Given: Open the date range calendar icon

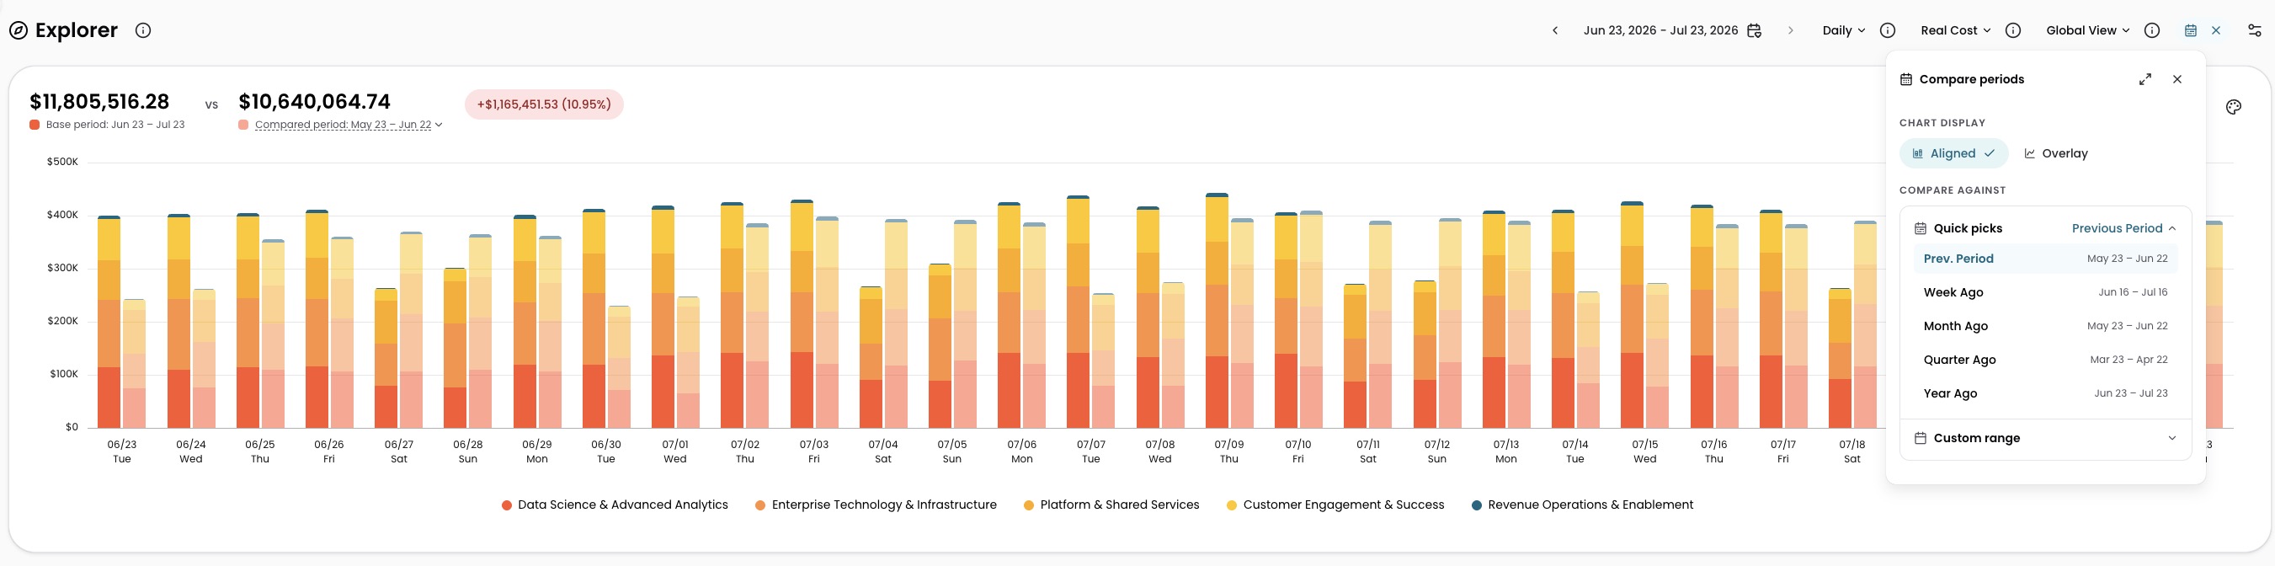Looking at the screenshot, I should [1755, 31].
